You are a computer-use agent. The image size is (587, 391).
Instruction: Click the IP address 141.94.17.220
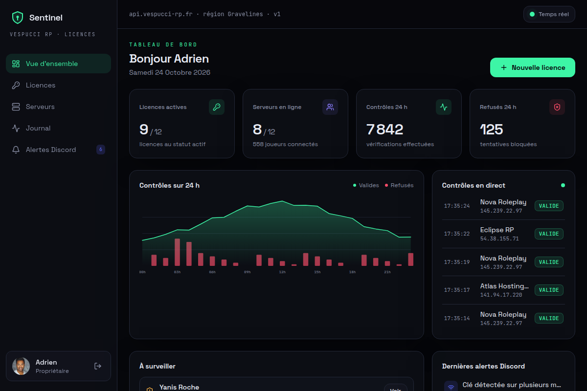tap(501, 295)
